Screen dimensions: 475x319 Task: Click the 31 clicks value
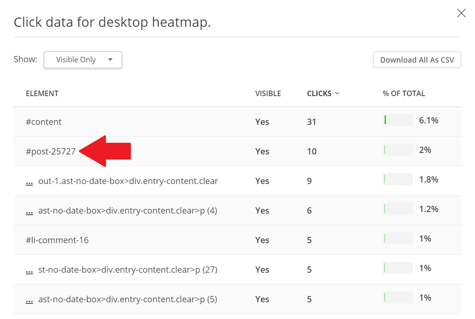point(311,122)
